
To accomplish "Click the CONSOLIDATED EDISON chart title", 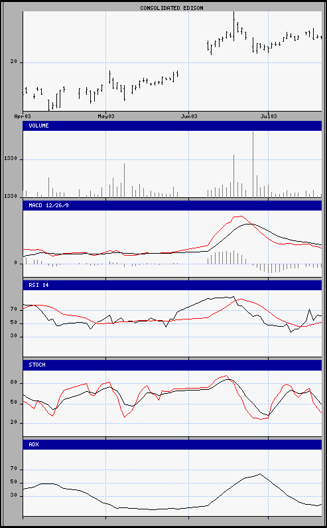I will point(172,8).
